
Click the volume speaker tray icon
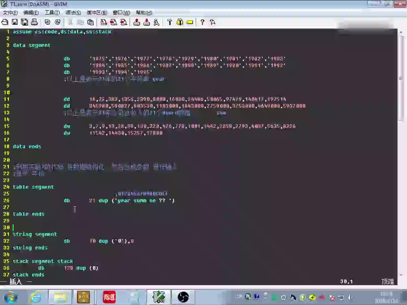pos(351,297)
